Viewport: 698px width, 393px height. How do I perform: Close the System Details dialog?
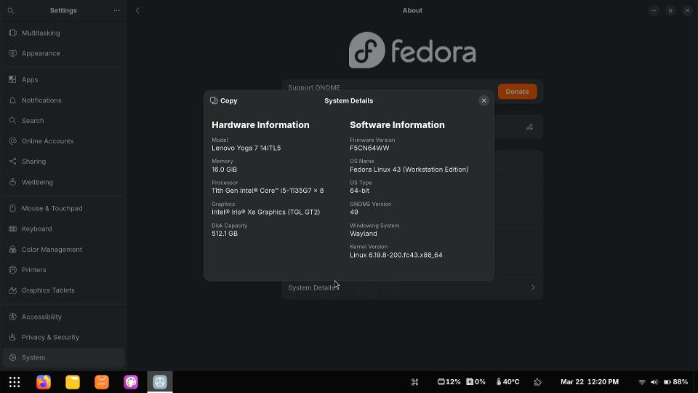click(484, 100)
